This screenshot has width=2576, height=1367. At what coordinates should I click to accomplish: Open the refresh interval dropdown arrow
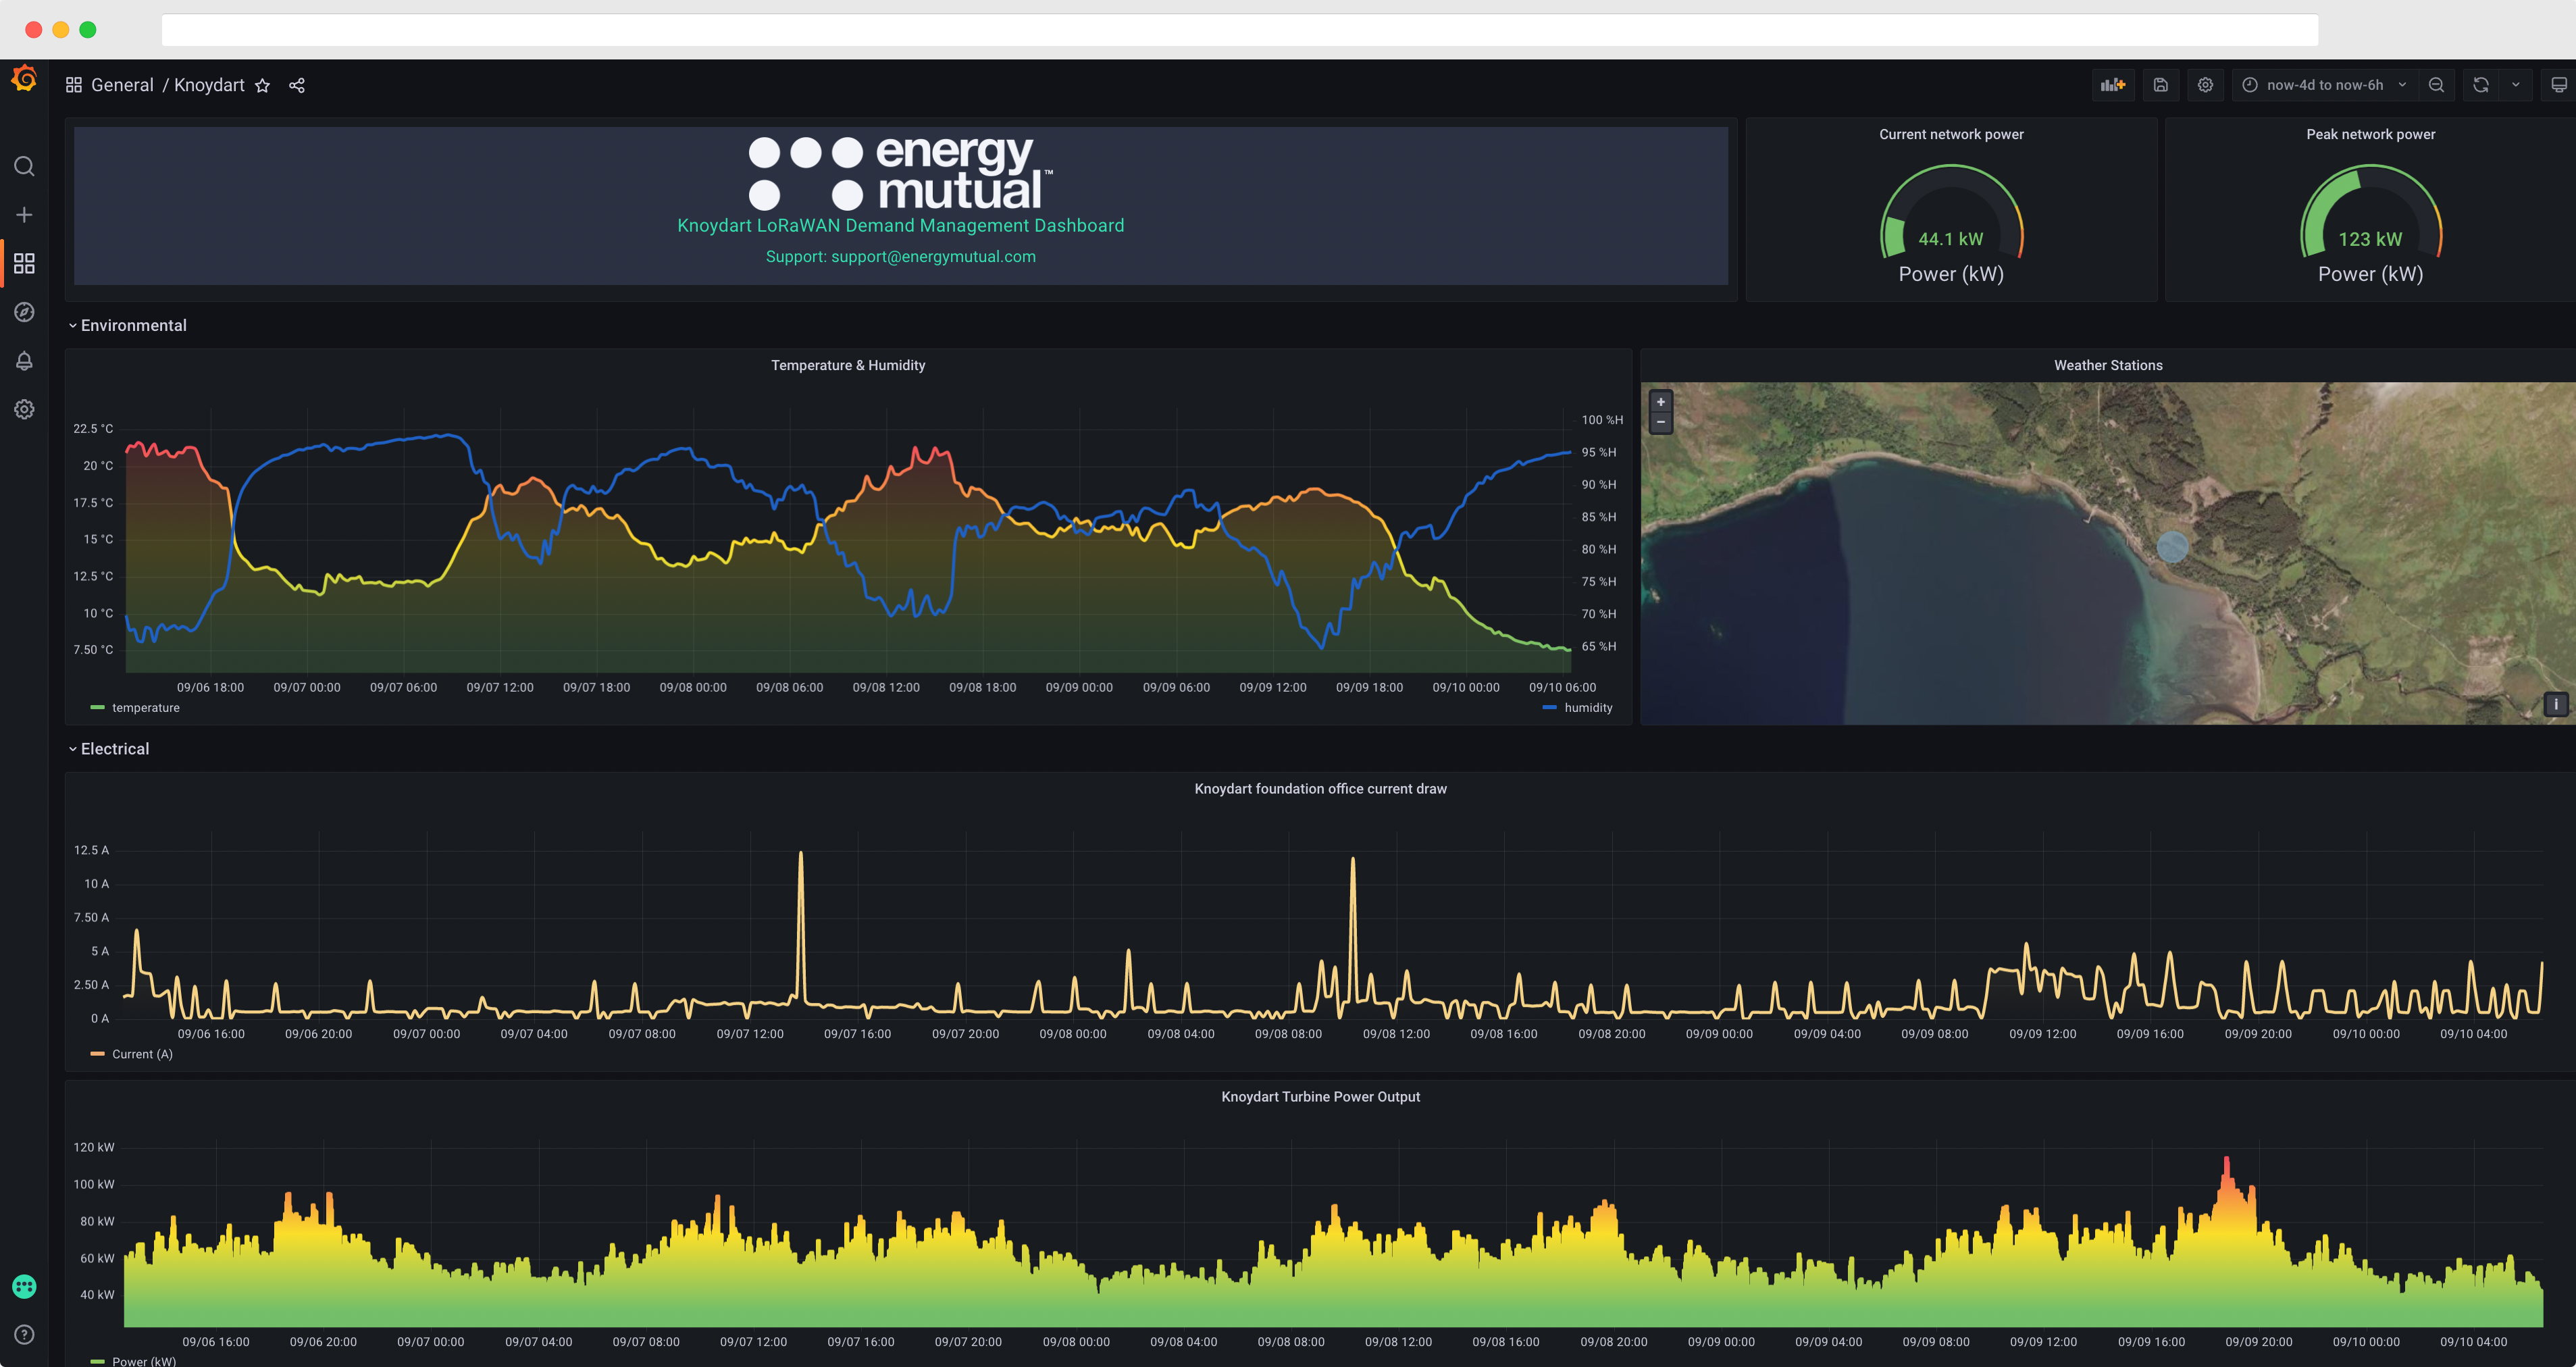[x=2516, y=85]
